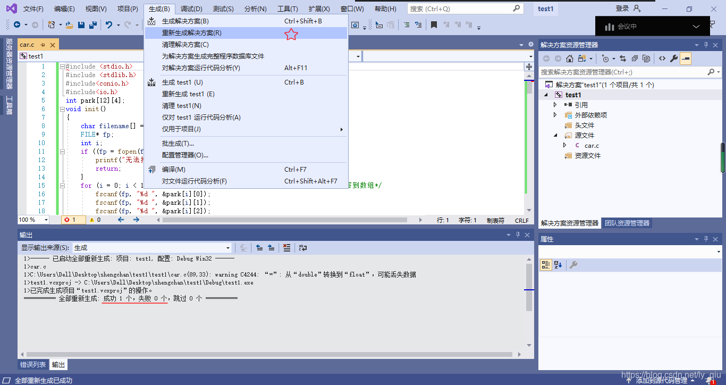Click the comment selection toolbar icon
This screenshot has height=385, width=726.
coord(407,24)
